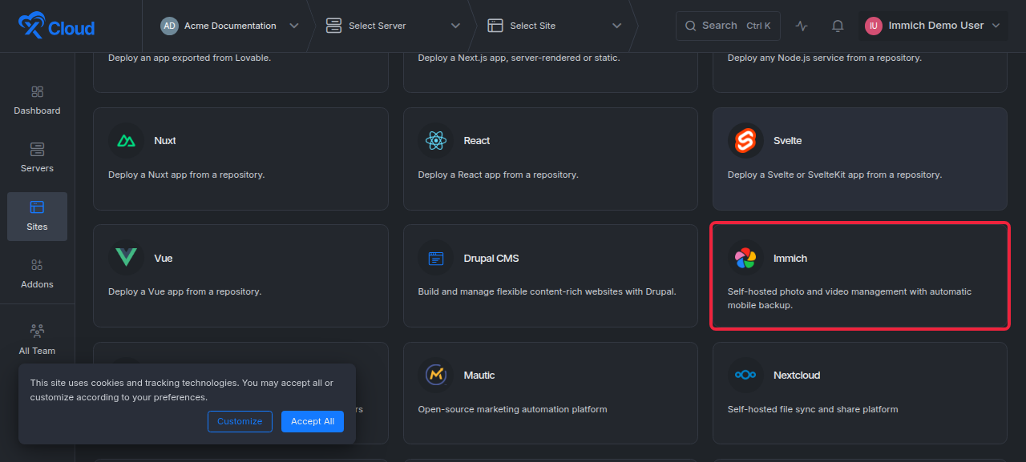Click the Svelte logo icon
Screen dimensions: 1026x462
(x=746, y=141)
